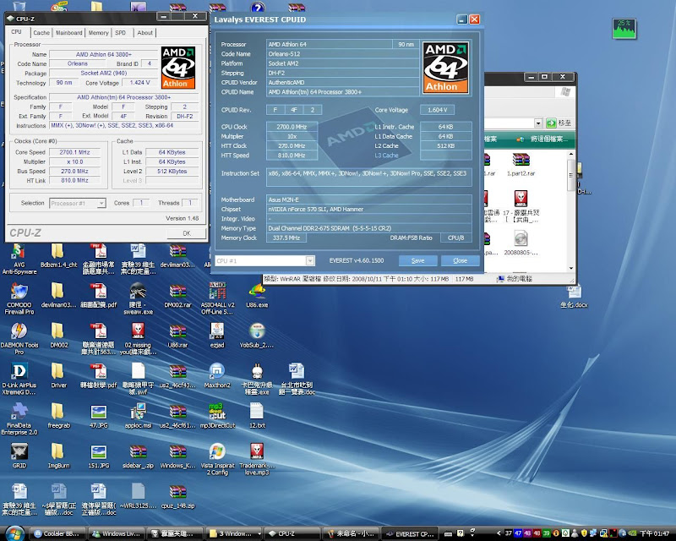
Task: Select the VobSub_2 installer icon
Action: coord(257,336)
